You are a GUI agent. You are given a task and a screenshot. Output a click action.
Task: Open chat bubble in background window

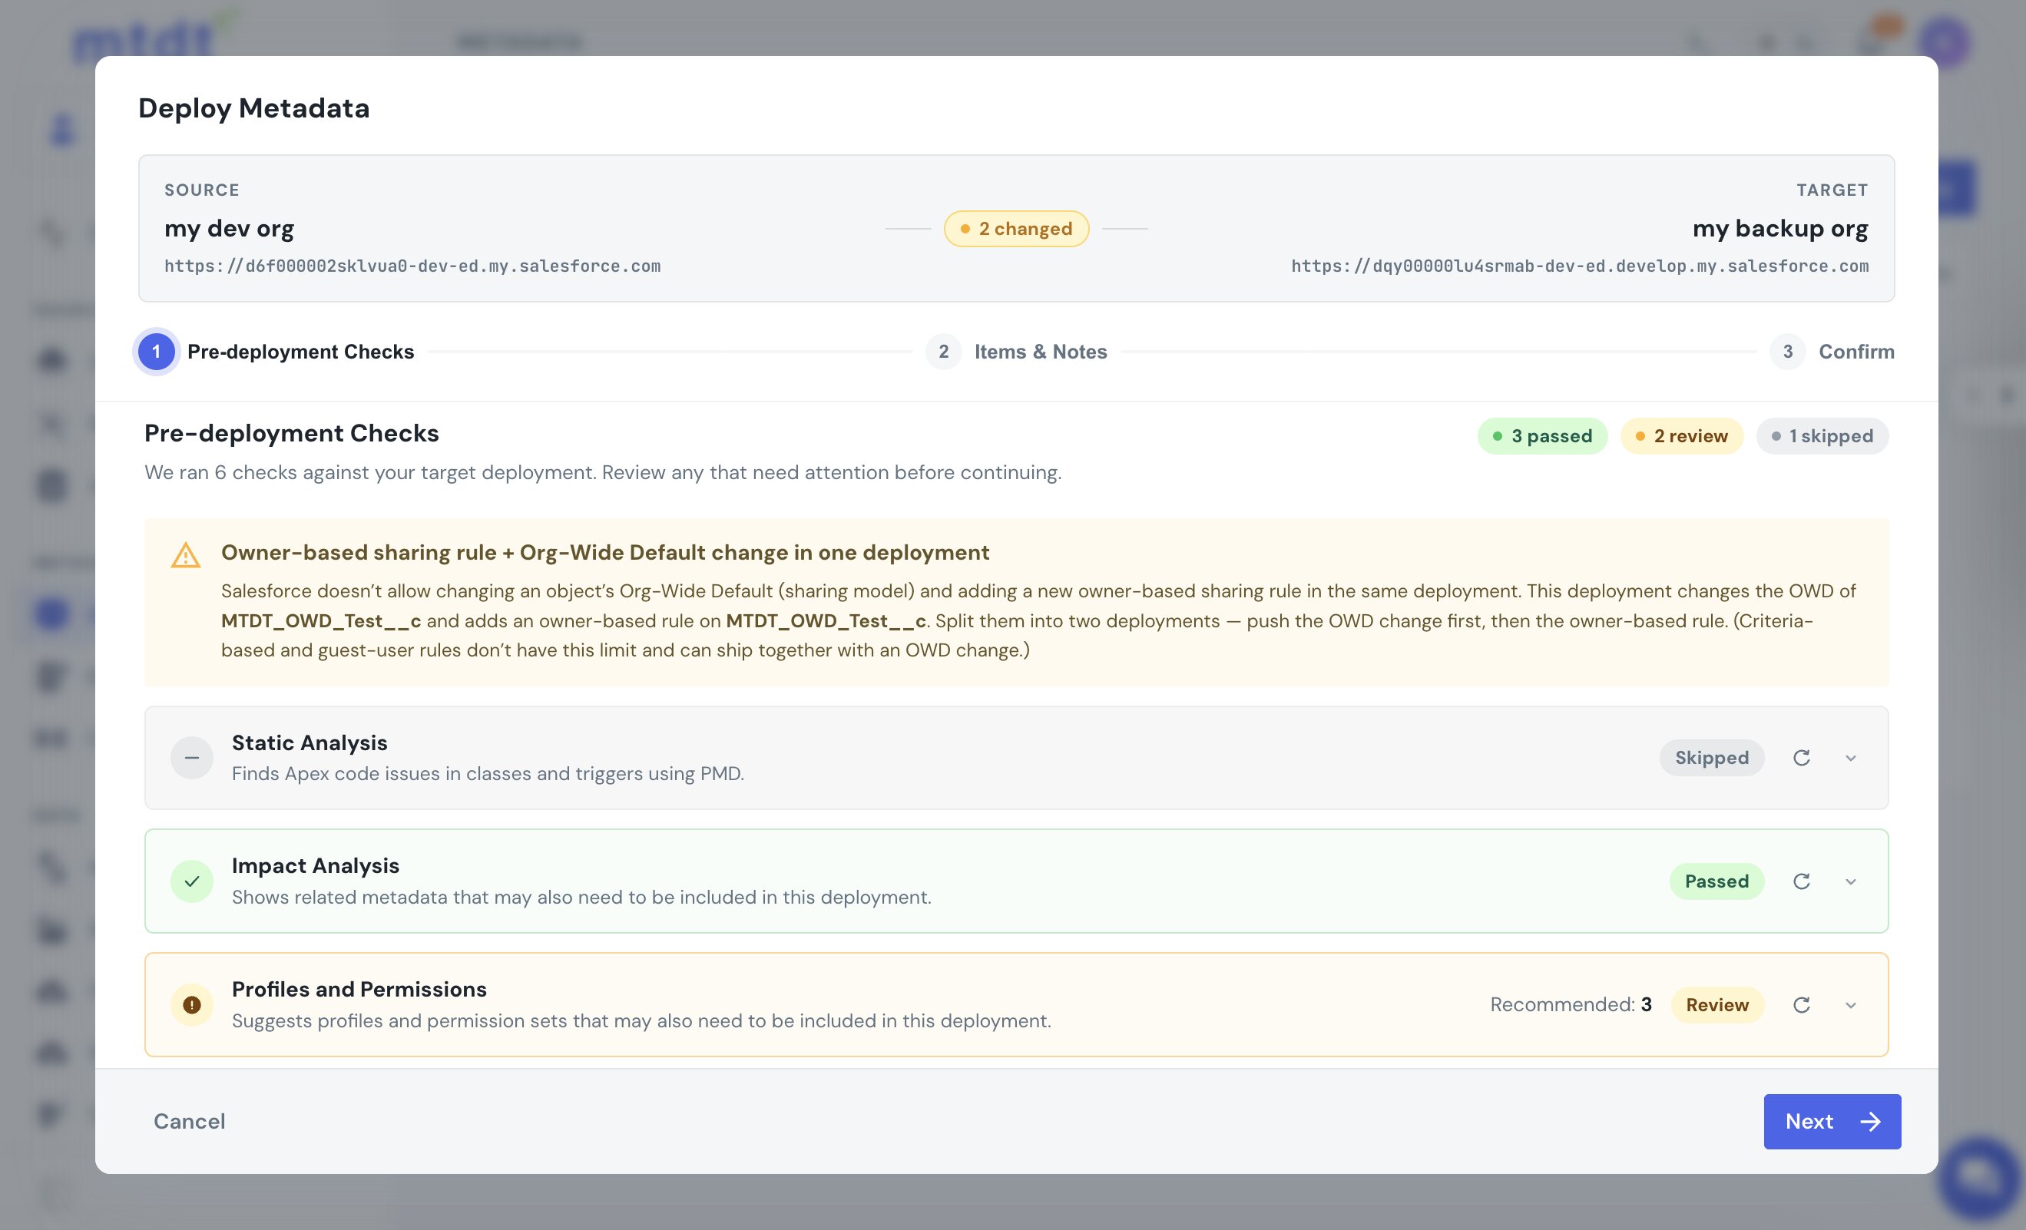(1980, 1177)
